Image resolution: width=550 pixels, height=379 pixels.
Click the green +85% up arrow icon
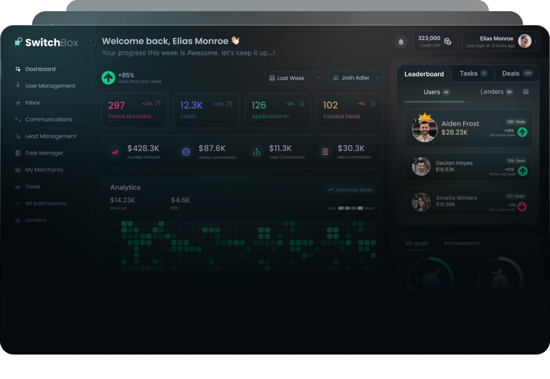pos(108,78)
